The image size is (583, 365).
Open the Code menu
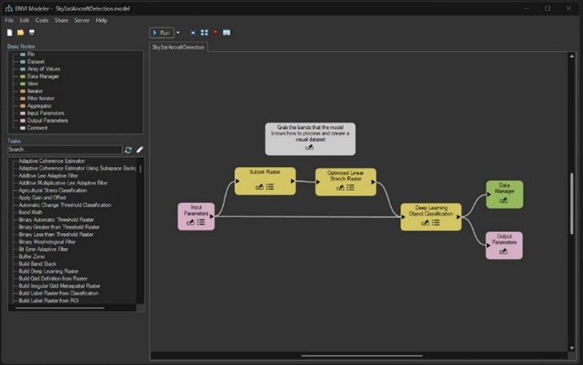41,20
